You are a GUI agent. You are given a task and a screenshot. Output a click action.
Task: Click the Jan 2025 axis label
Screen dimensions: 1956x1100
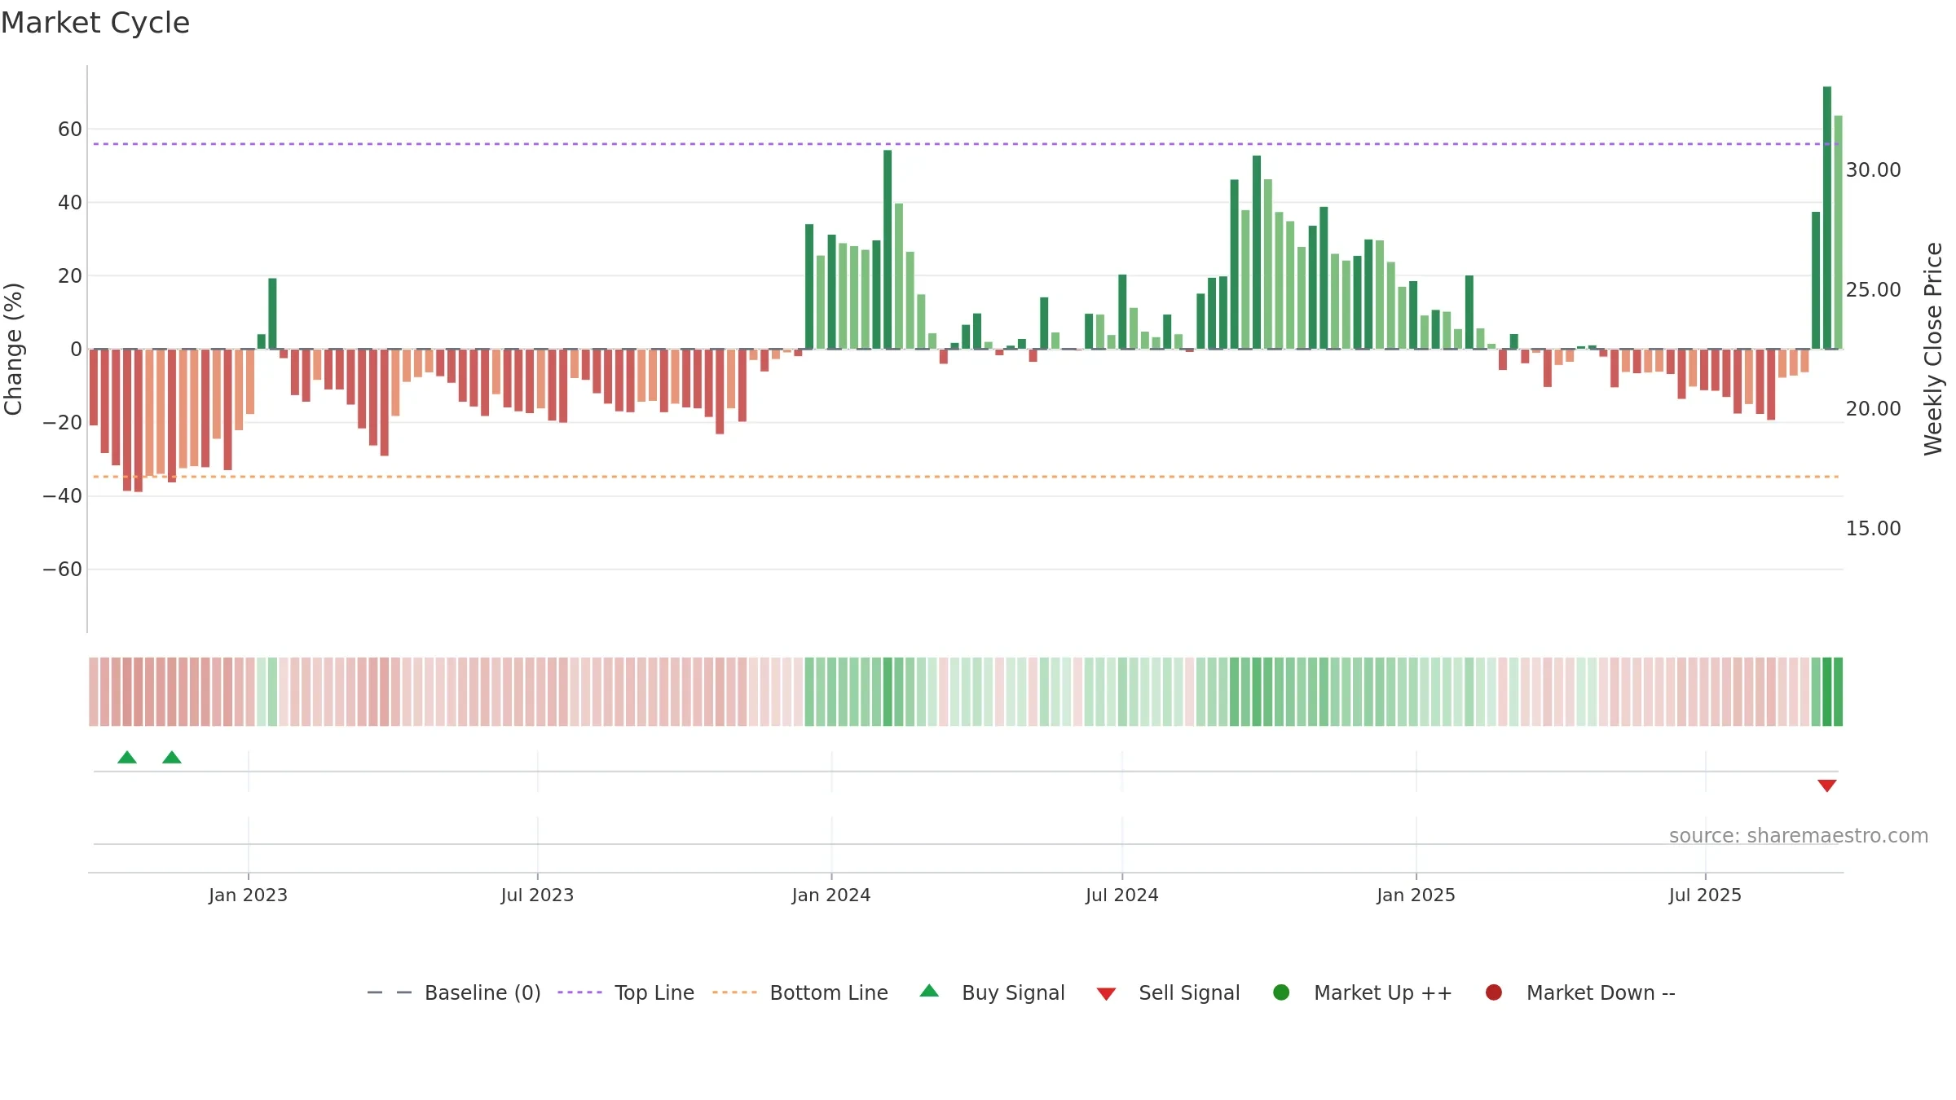pyautogui.click(x=1416, y=895)
